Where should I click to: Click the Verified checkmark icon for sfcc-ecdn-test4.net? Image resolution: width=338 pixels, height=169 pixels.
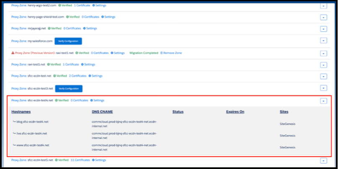tap(56, 100)
